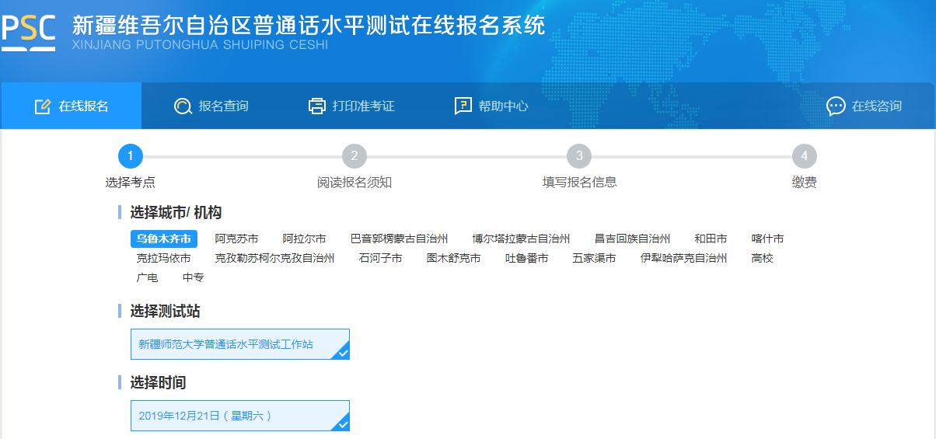The width and height of the screenshot is (936, 439).
Task: Choose 中专 institution option
Action: pyautogui.click(x=193, y=277)
